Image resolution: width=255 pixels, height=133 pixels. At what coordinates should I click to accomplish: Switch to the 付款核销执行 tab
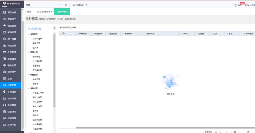pyautogui.click(x=43, y=12)
